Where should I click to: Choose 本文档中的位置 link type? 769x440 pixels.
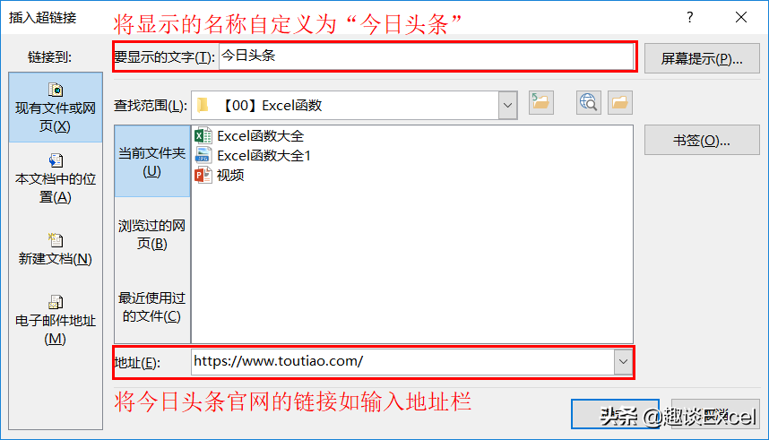(x=56, y=178)
